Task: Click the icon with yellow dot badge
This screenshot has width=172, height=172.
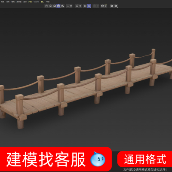Action: tap(106, 6)
